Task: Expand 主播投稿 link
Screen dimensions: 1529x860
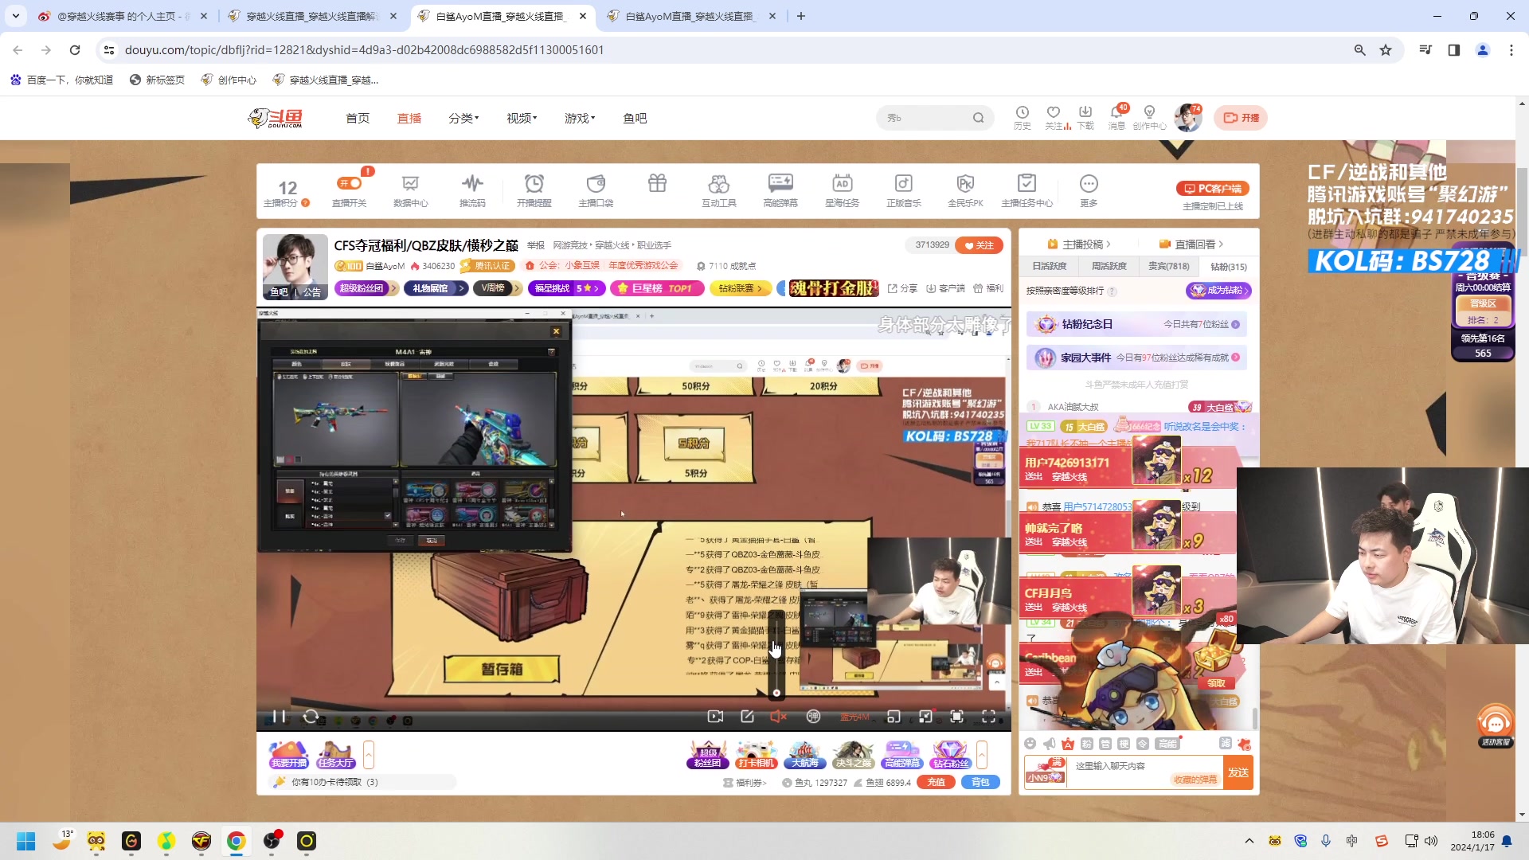Action: [1078, 244]
